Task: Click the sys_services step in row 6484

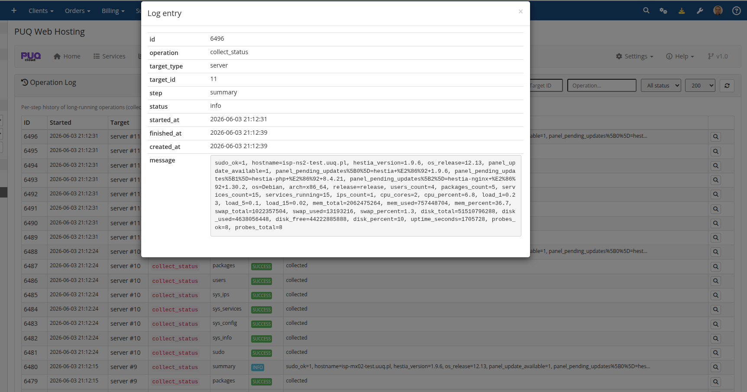Action: tap(227, 309)
